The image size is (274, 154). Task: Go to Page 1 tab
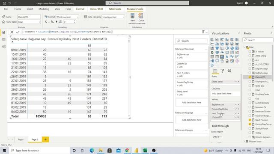(21, 139)
